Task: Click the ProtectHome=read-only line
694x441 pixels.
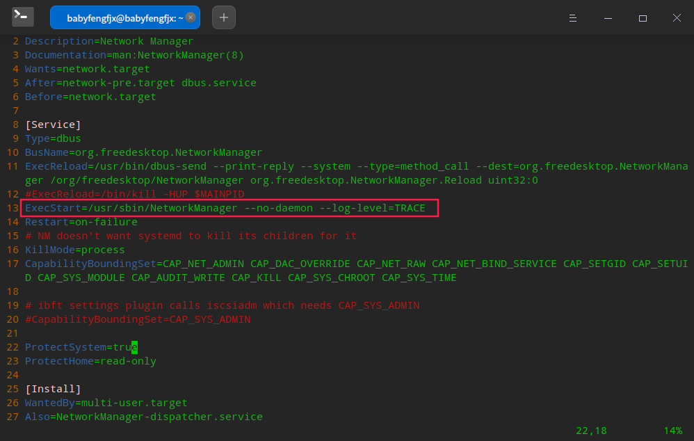Action: tap(90, 361)
